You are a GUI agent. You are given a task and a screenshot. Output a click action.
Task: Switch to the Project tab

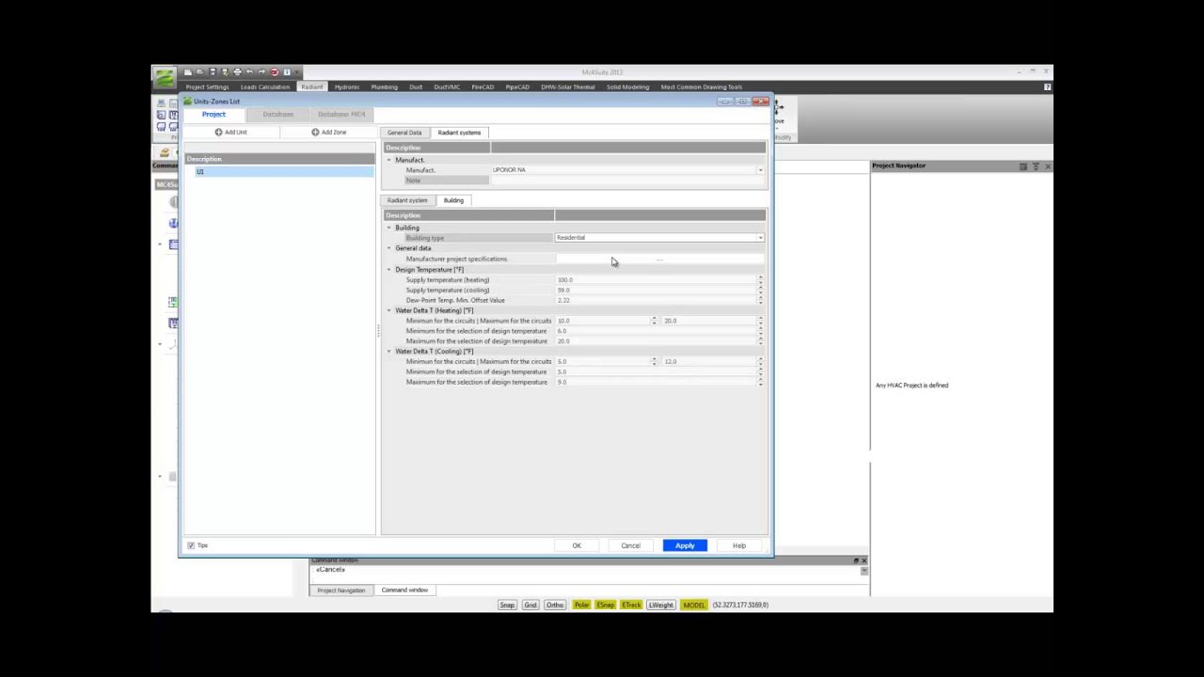pyautogui.click(x=214, y=115)
